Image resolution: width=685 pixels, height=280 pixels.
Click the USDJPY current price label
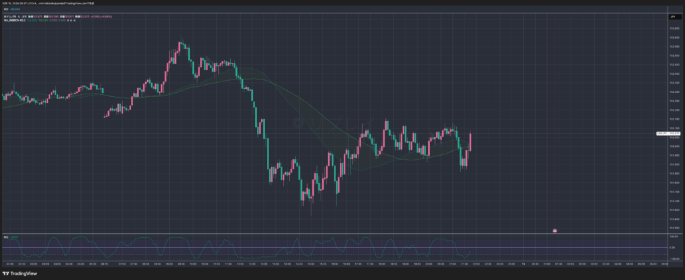(x=673, y=134)
